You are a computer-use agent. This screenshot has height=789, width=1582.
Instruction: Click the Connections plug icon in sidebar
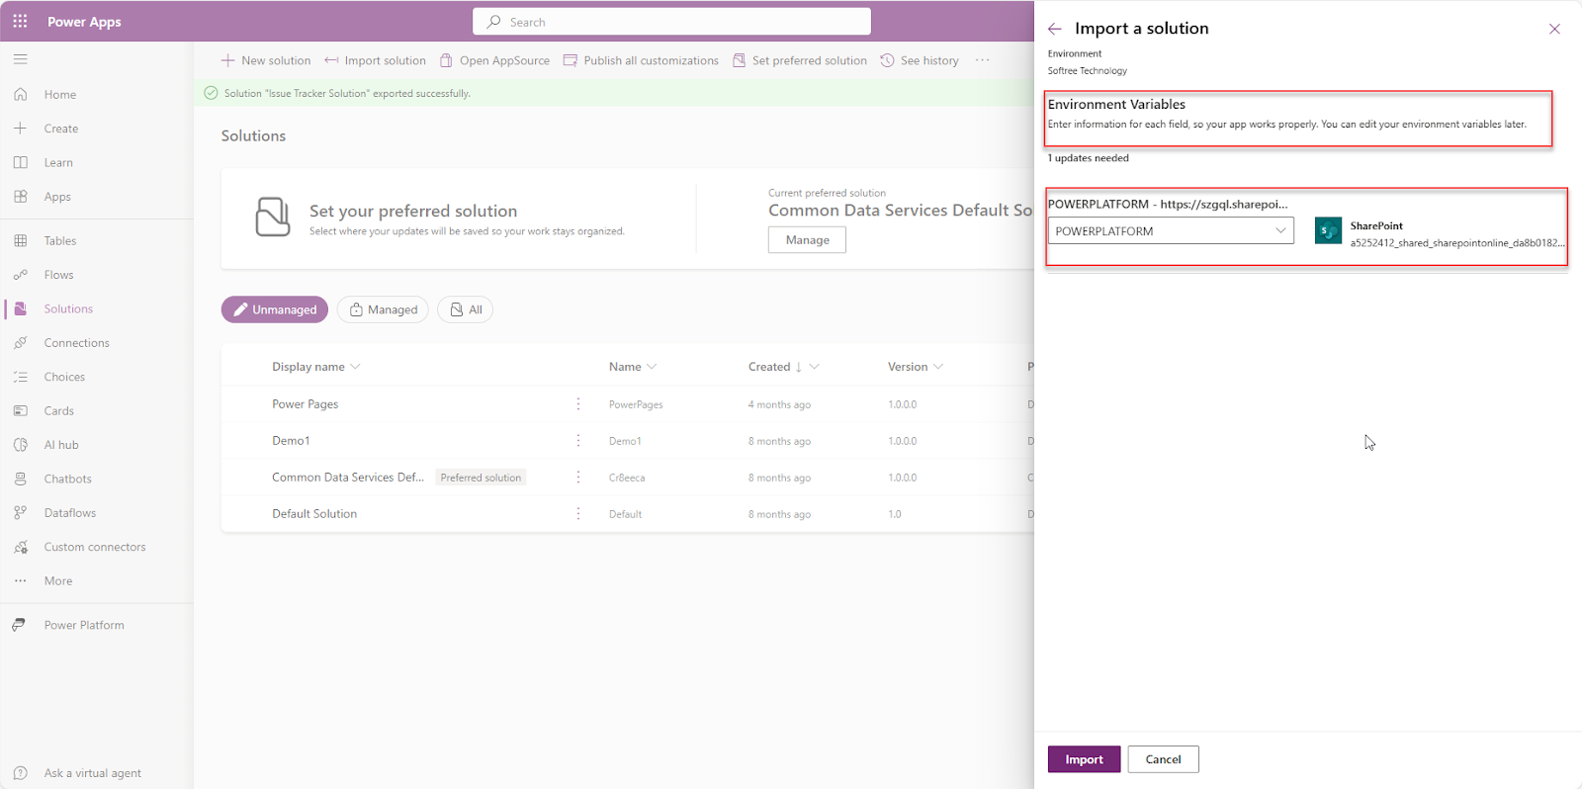click(x=21, y=343)
